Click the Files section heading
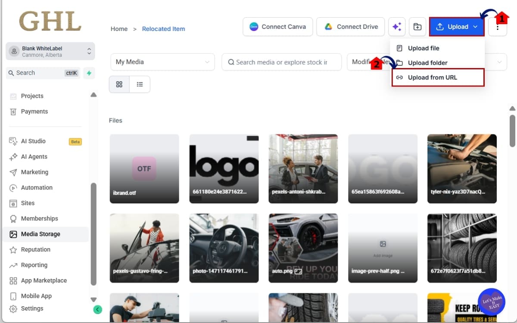517x323 pixels. pyautogui.click(x=115, y=121)
